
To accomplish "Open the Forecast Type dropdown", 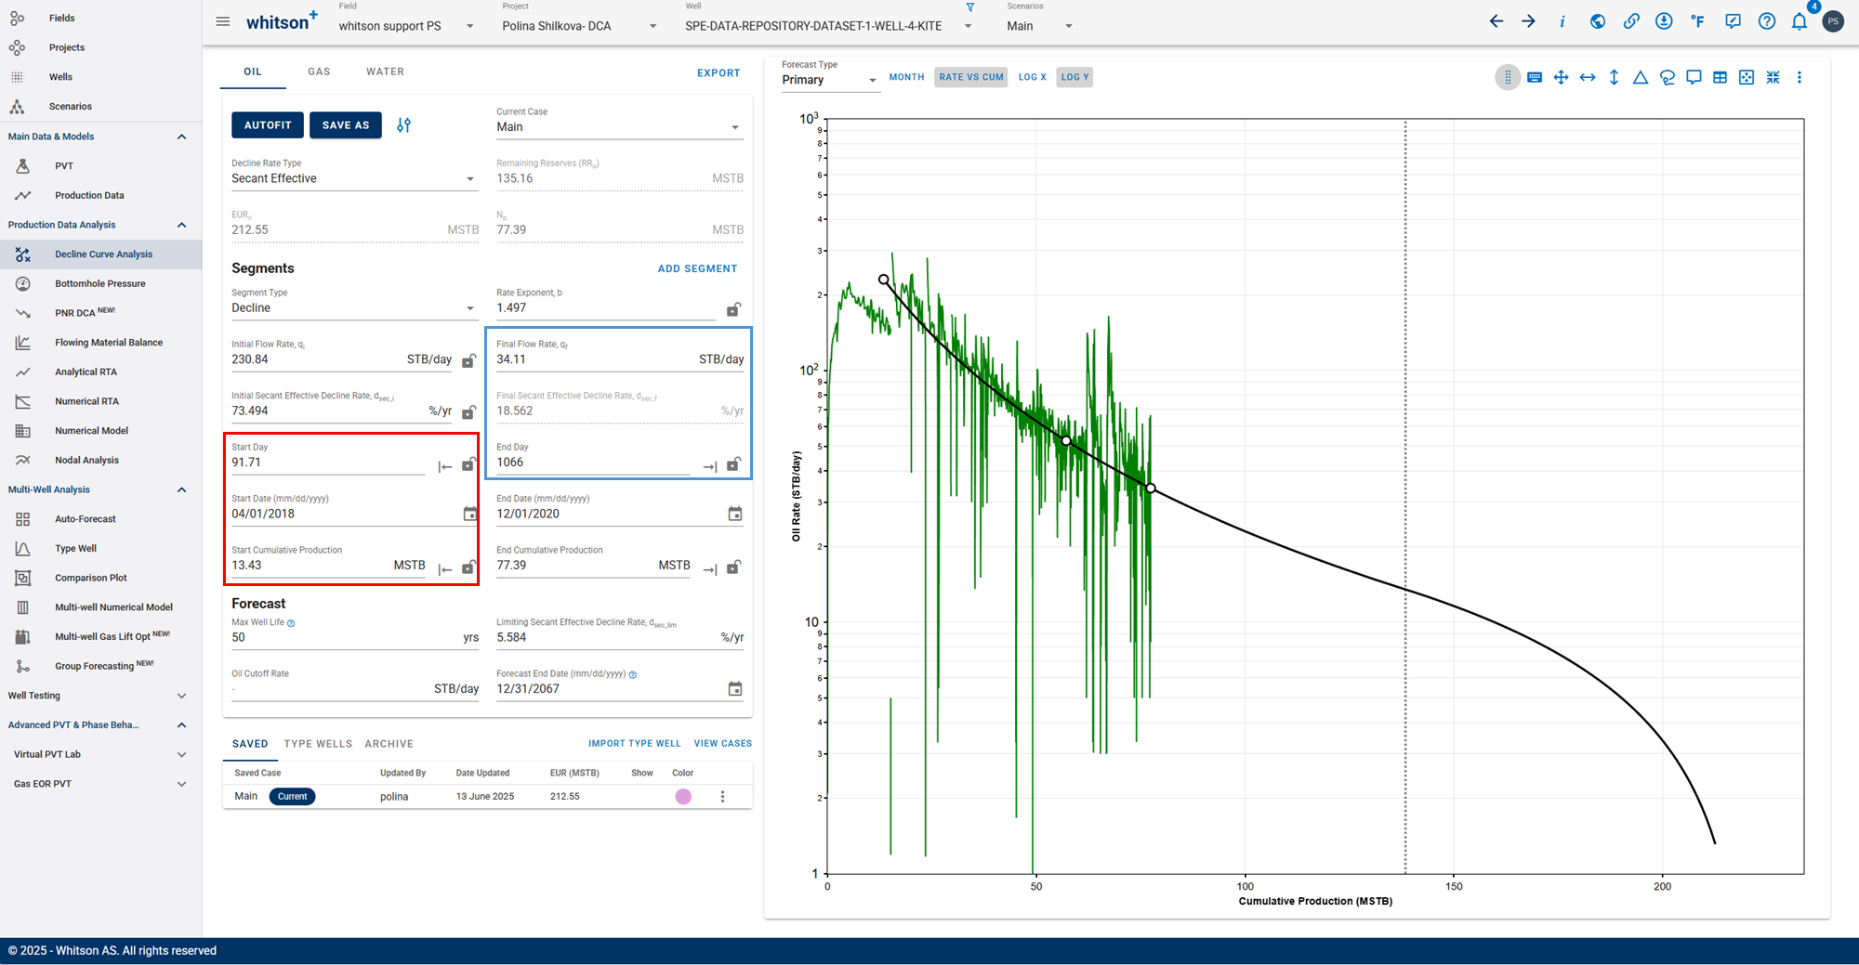I will coord(830,80).
